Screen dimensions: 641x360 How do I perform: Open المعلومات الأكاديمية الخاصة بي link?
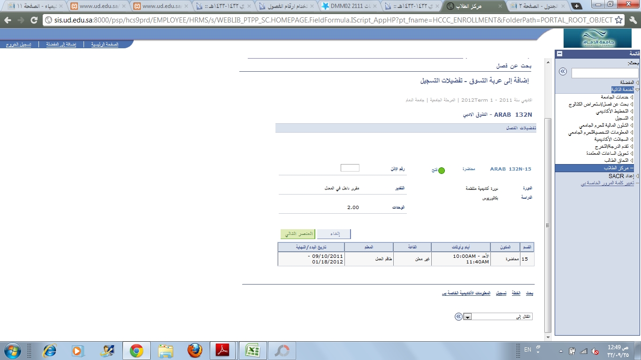[466, 293]
